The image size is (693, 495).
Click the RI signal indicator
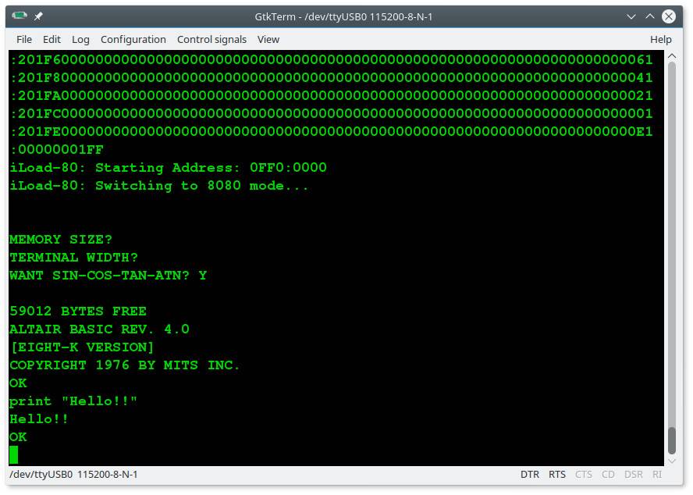657,474
